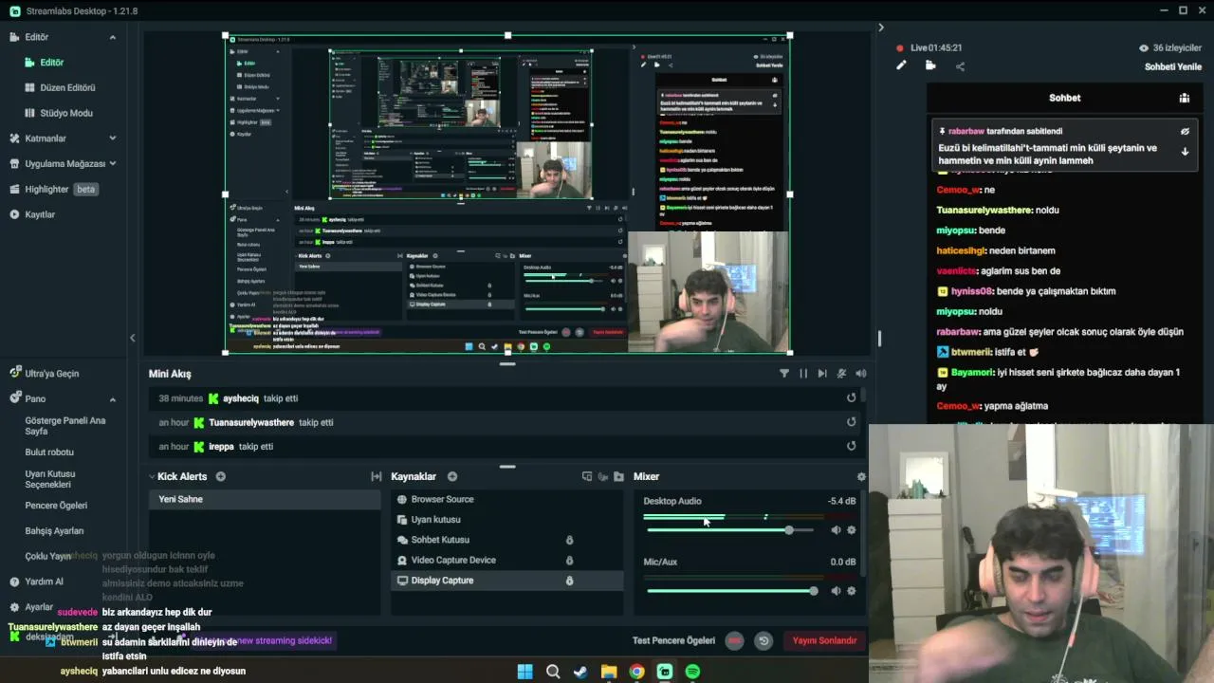Toggle the lock on Sohbet Kutusu source
Image resolution: width=1214 pixels, height=683 pixels.
569,540
